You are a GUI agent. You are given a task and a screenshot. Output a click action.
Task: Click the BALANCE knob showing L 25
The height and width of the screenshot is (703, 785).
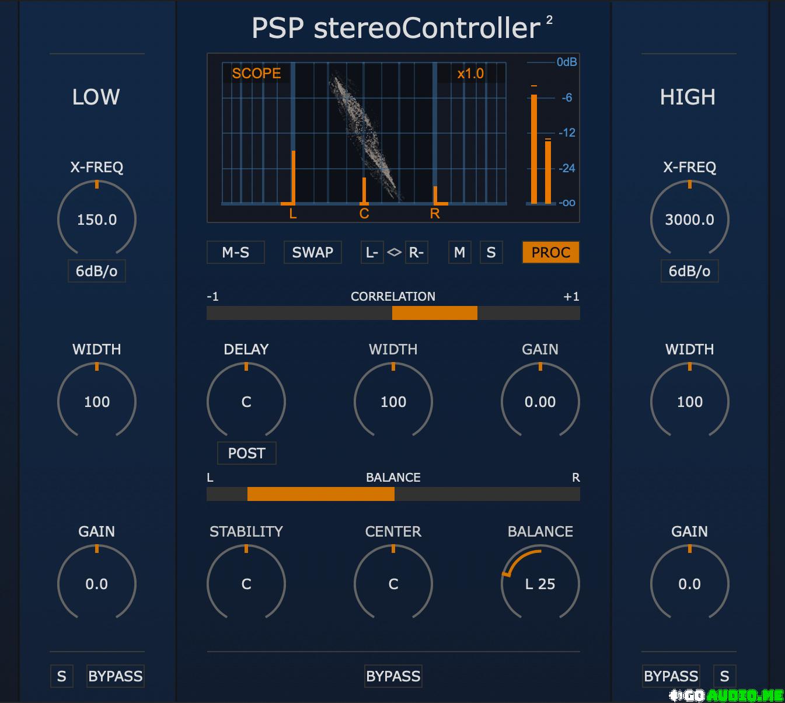tap(540, 584)
